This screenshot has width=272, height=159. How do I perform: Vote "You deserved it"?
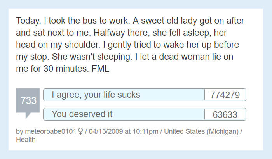[x=124, y=114]
